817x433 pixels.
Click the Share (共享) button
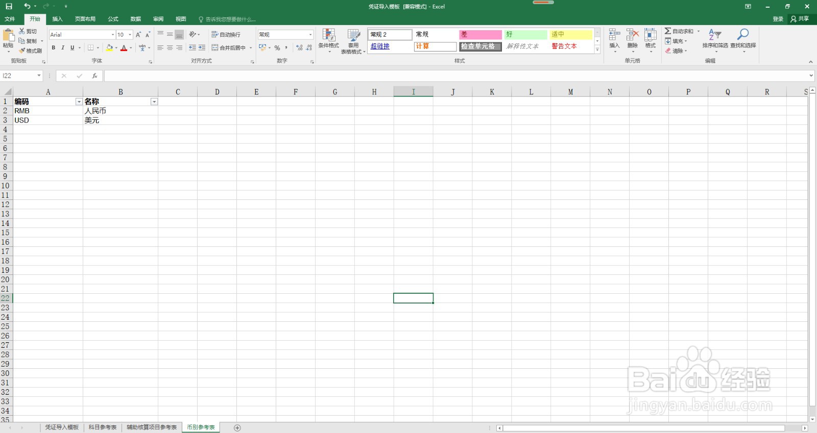coord(800,19)
